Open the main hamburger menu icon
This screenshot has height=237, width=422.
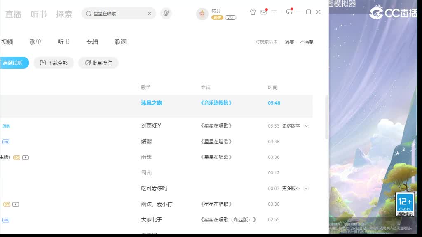(274, 13)
